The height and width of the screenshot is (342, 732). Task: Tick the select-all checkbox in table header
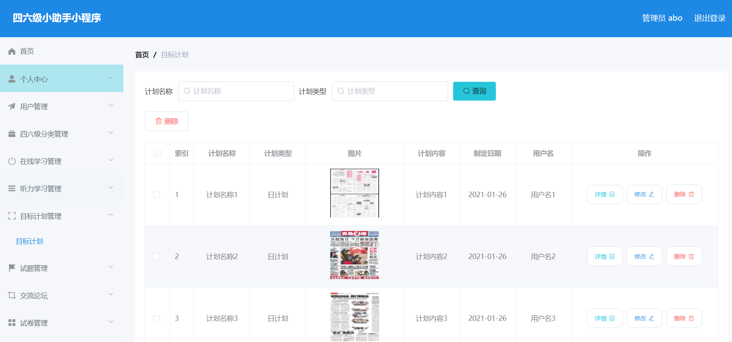tap(157, 153)
